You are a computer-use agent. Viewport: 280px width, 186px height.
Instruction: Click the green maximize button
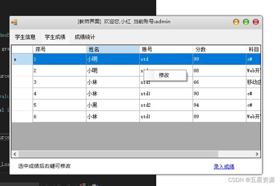click(246, 22)
